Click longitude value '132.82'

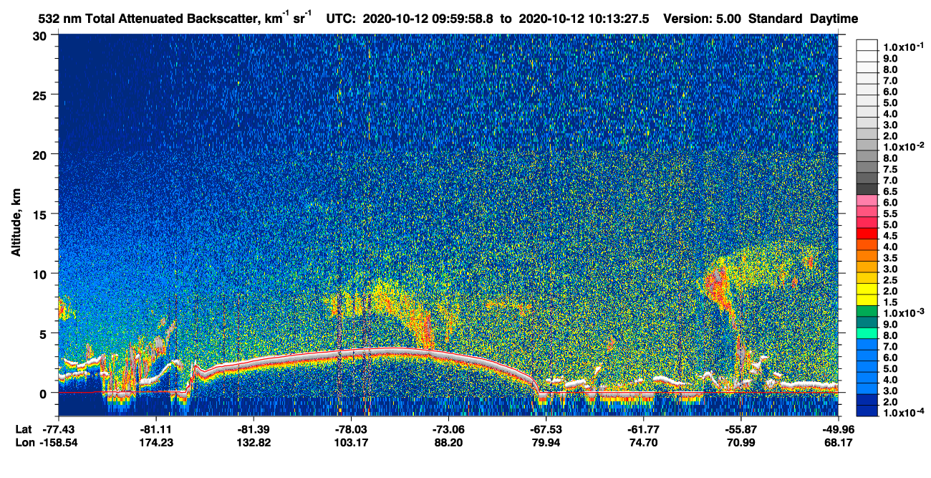(x=254, y=443)
